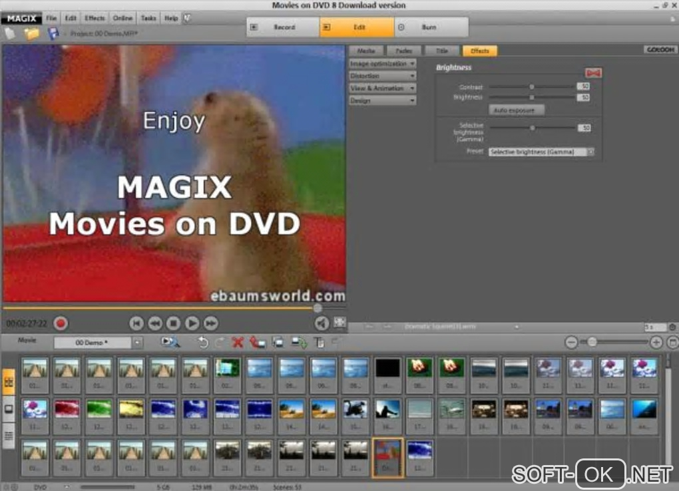
Task: Open the File menu
Action: click(x=51, y=18)
